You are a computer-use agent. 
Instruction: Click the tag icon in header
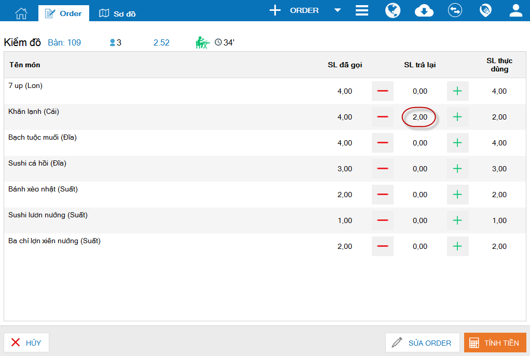(485, 10)
